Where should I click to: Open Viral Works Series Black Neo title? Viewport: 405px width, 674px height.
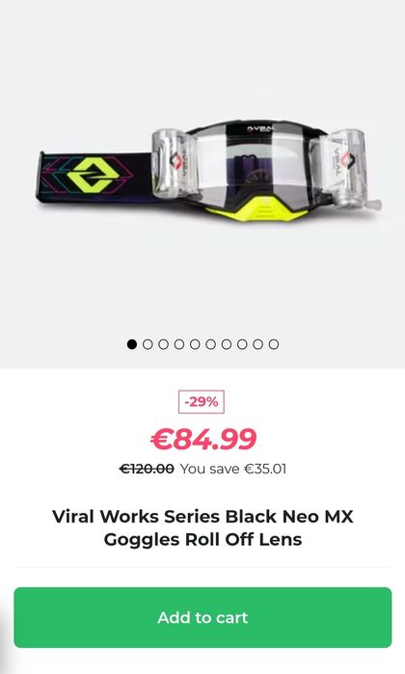coord(202,527)
